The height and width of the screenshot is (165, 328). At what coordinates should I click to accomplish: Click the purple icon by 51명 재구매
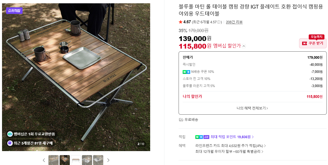tap(10, 143)
